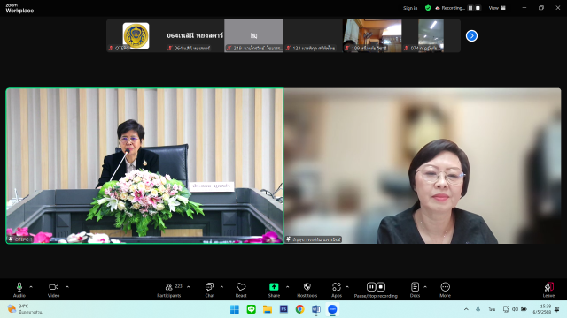Open the battery status icon
The width and height of the screenshot is (567, 318).
point(524,309)
